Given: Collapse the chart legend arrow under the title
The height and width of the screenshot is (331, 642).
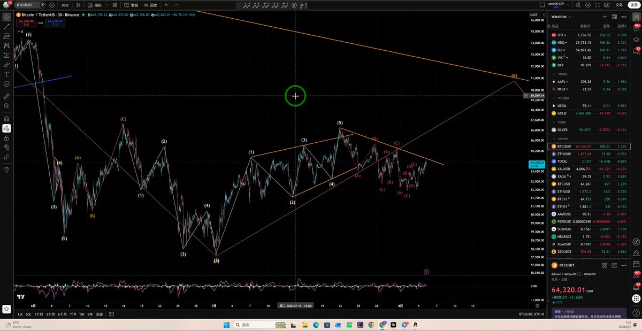Looking at the screenshot, I should tap(18, 32).
